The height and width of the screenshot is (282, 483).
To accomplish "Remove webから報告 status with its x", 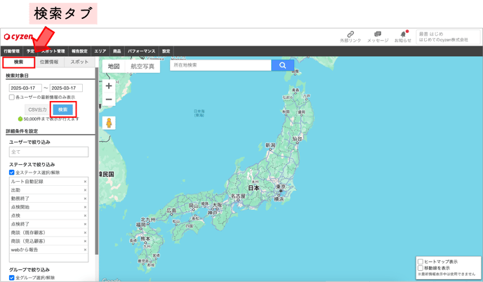I will point(86,250).
